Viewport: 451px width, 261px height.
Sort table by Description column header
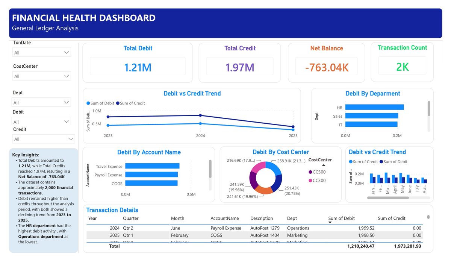262,218
